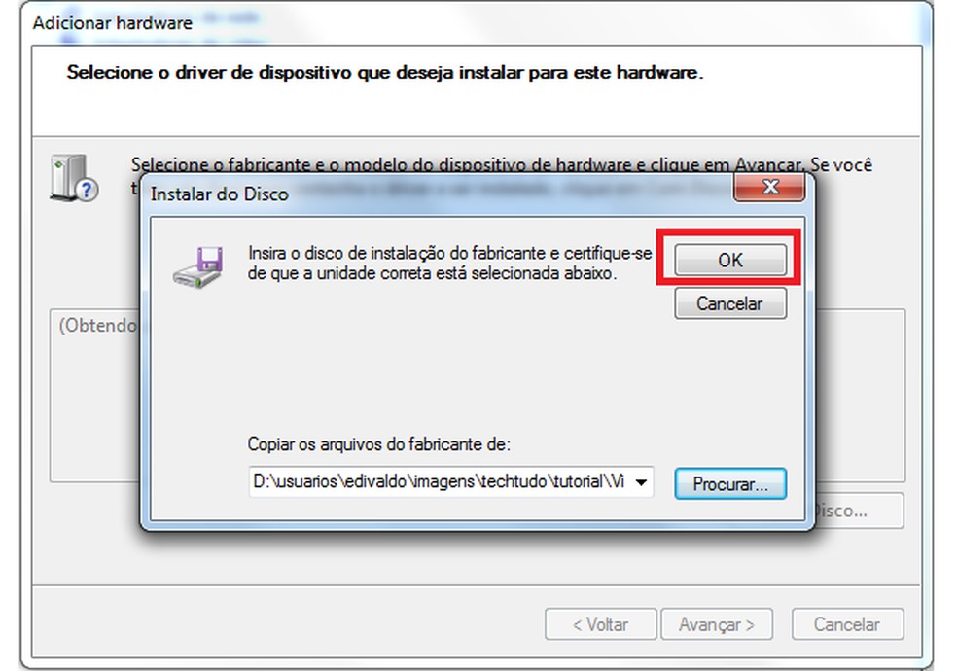The height and width of the screenshot is (671, 957).
Task: Click the Avançar > button
Action: [x=717, y=624]
